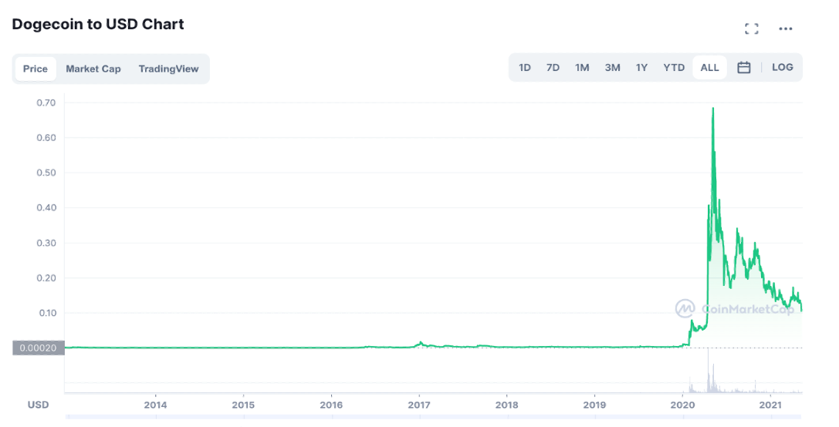Click the 2021 year label on timeline
The image size is (839, 427).
click(x=770, y=405)
